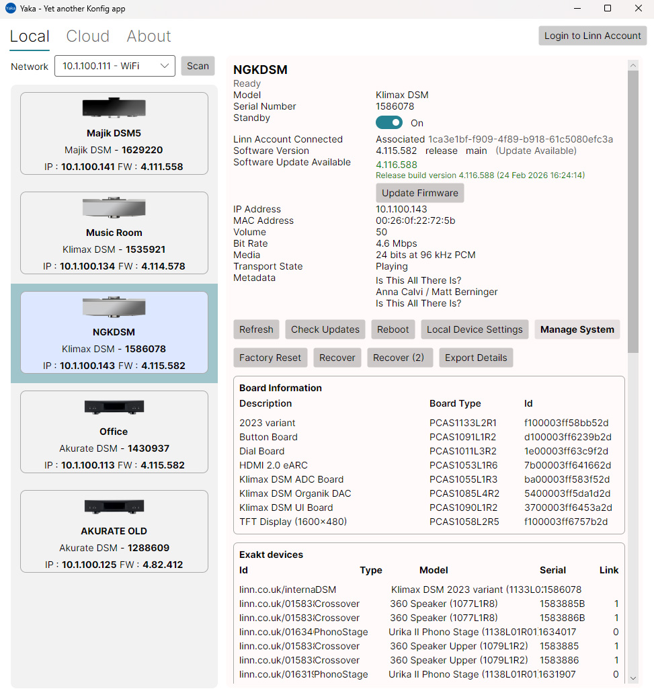Image resolution: width=654 pixels, height=691 pixels.
Task: Scan the network for devices
Action: [x=198, y=66]
